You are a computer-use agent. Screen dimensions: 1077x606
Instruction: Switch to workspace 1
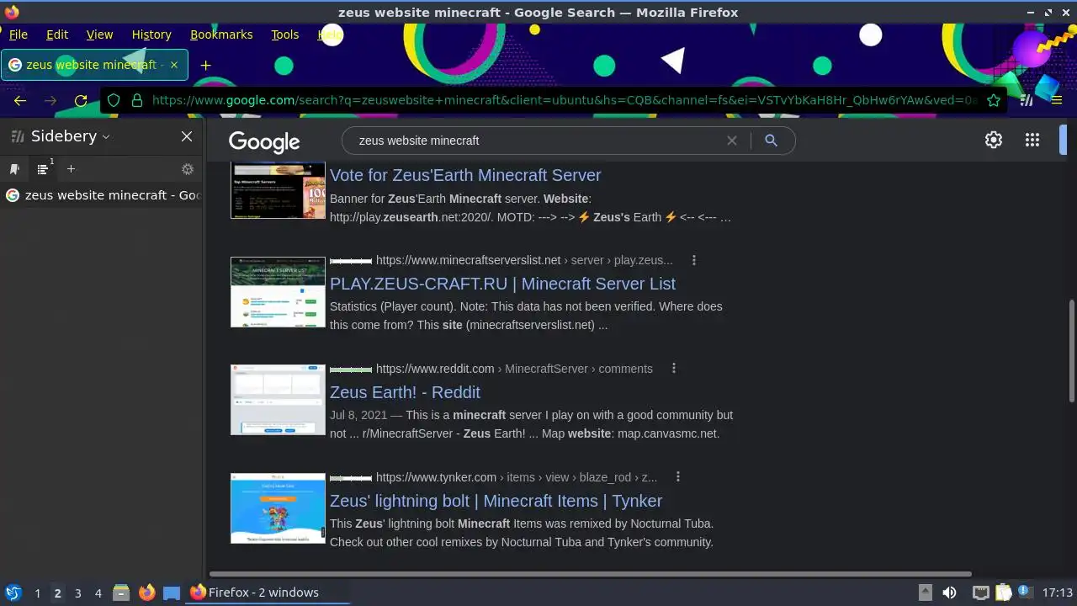point(37,593)
